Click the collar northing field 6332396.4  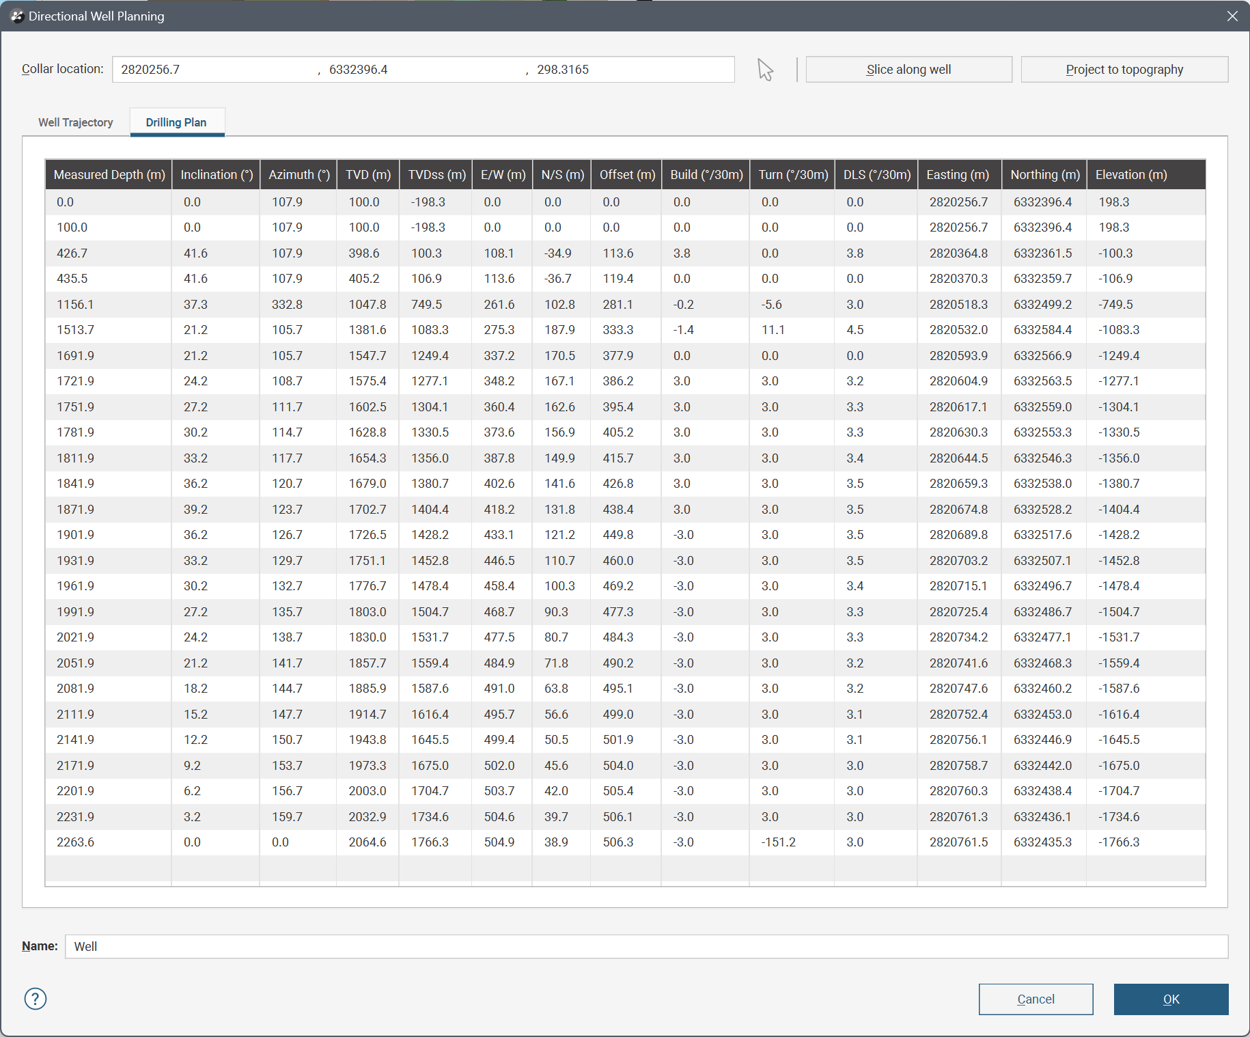pos(423,70)
